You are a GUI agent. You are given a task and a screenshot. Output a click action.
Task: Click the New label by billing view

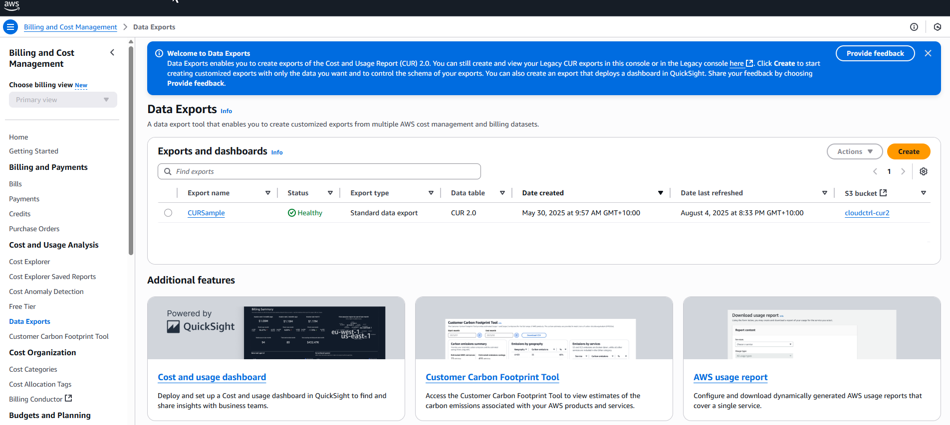(81, 85)
